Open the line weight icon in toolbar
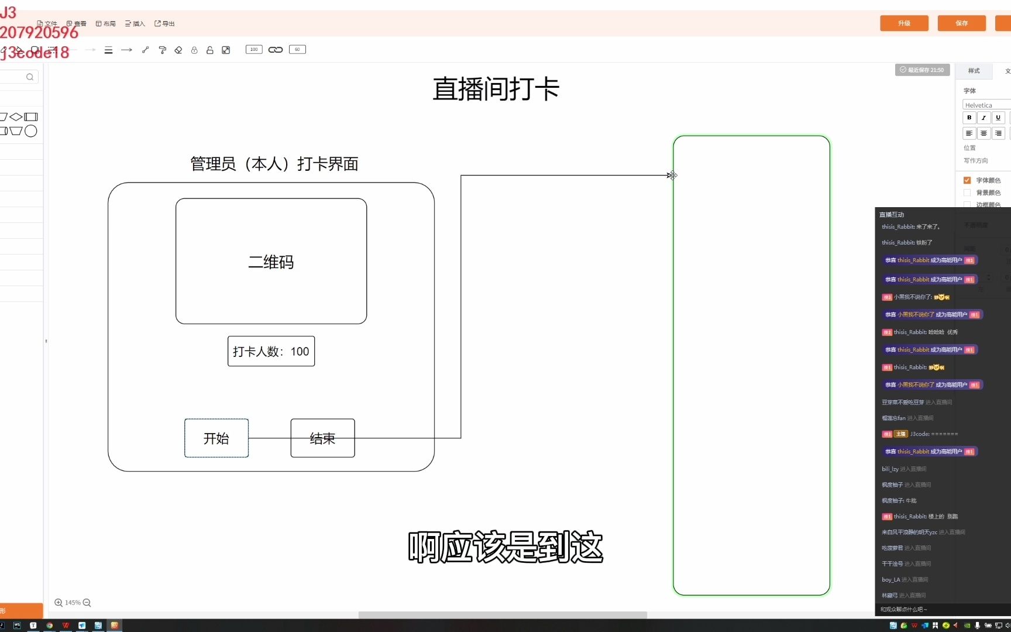Screen dimensions: 1011x632 pos(108,50)
